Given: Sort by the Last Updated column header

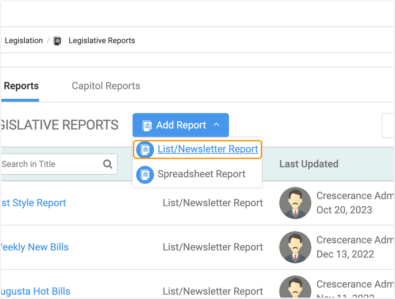Looking at the screenshot, I should 309,164.
